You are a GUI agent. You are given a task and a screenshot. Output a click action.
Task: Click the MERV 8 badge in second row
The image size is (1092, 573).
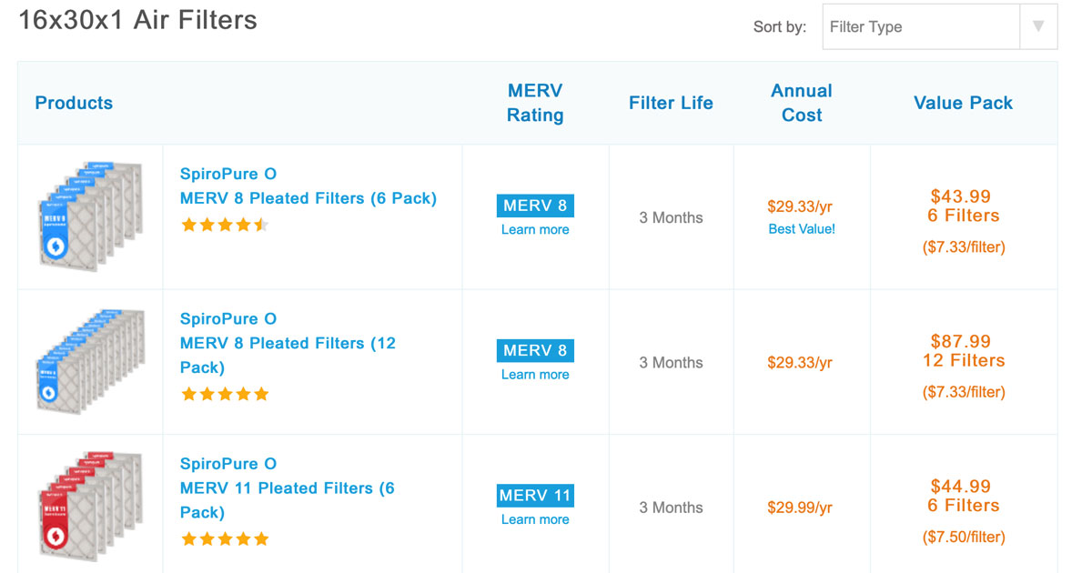coord(535,350)
